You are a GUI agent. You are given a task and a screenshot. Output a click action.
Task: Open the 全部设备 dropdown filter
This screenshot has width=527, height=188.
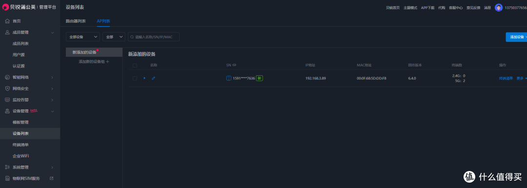tap(82, 37)
